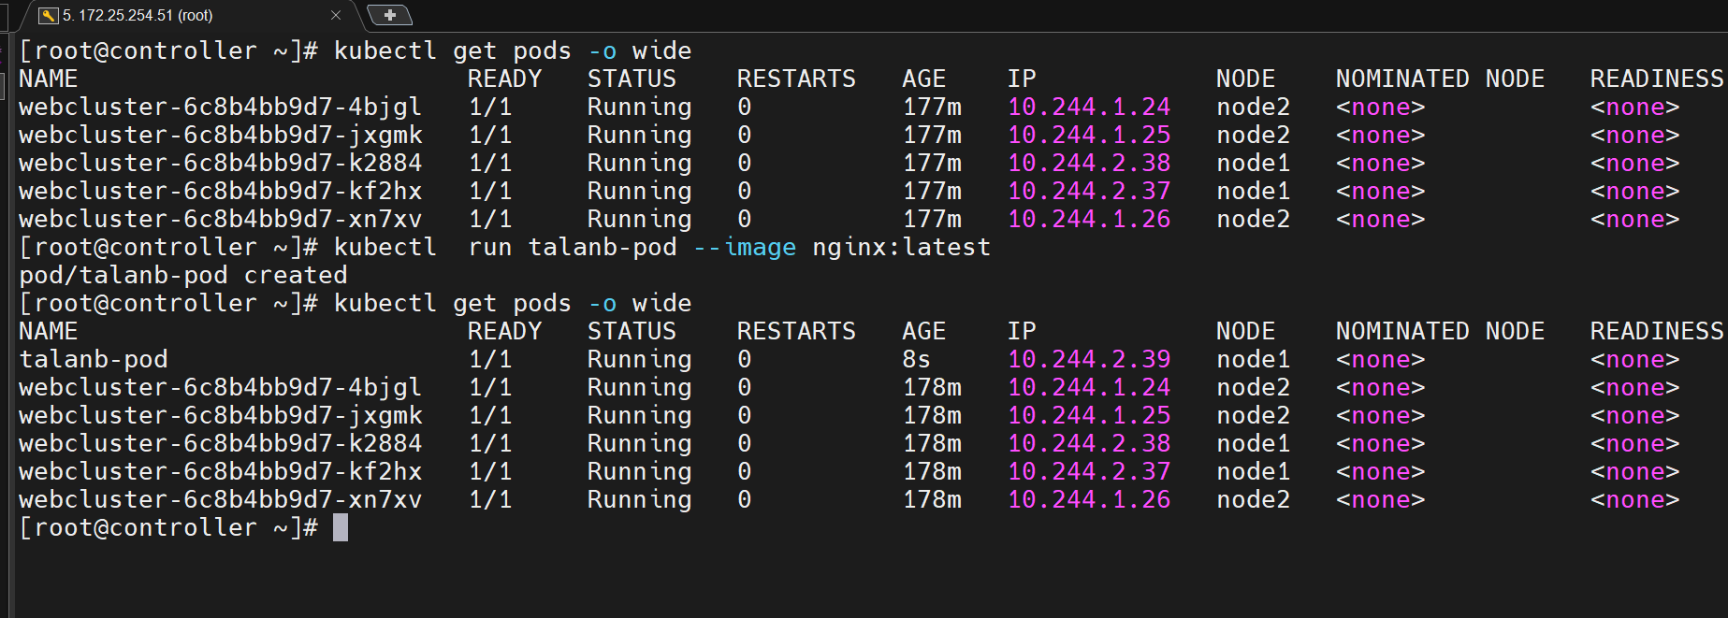
Task: Click the text 'pod/talanb-pod created'
Action: 183,275
